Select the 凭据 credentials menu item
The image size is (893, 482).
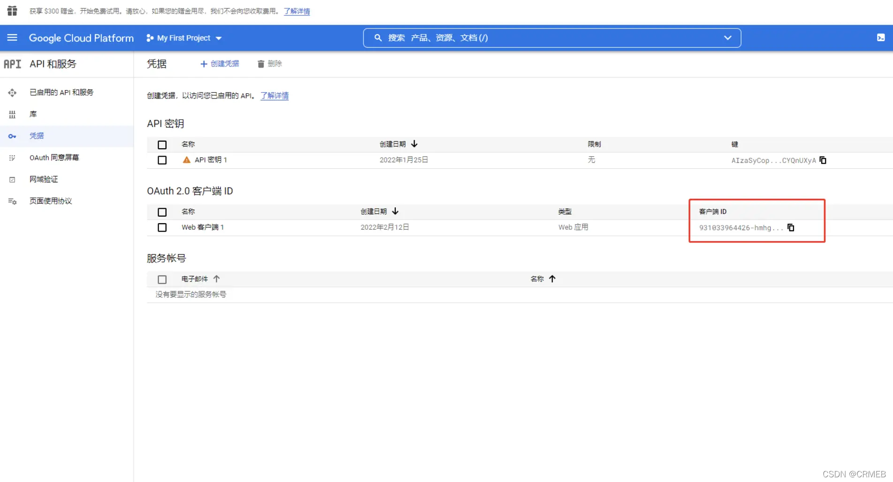click(67, 136)
